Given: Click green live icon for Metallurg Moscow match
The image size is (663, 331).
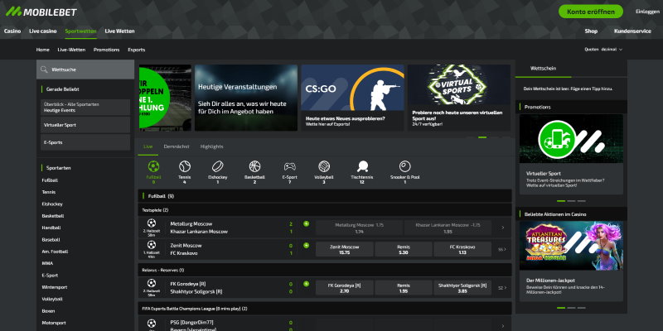Looking at the screenshot, I should coord(306,223).
